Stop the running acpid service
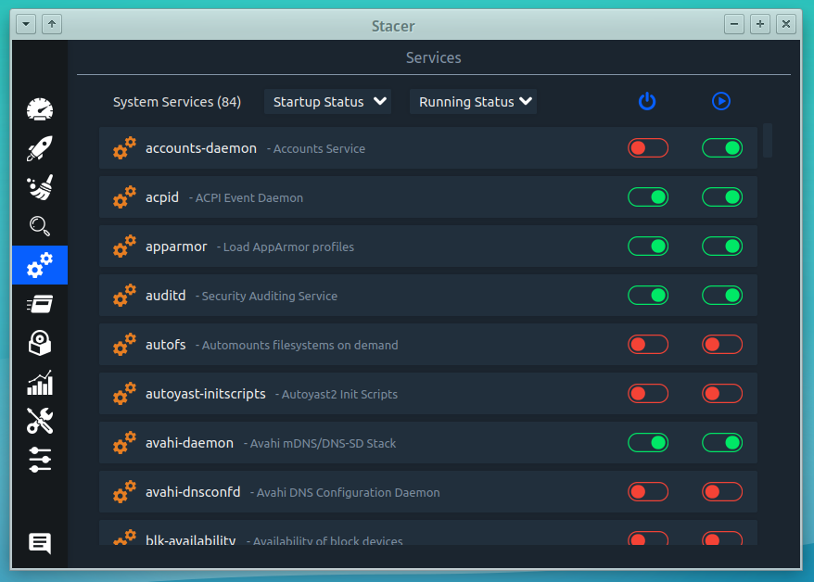The width and height of the screenshot is (814, 582). (x=721, y=196)
